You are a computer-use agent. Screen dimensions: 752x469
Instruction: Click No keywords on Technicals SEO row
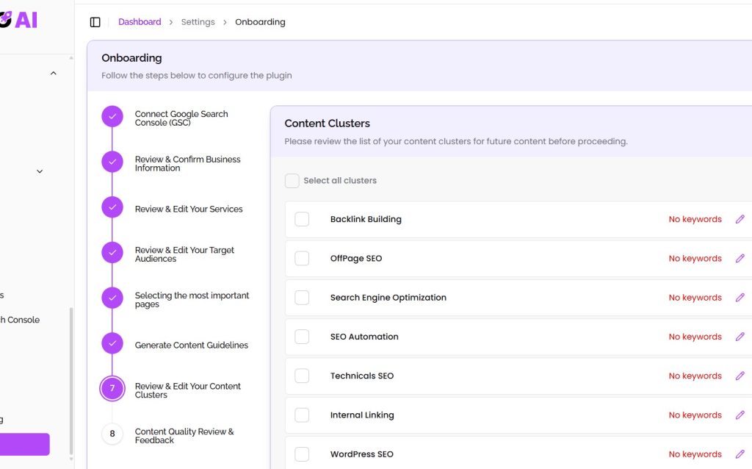tap(695, 376)
